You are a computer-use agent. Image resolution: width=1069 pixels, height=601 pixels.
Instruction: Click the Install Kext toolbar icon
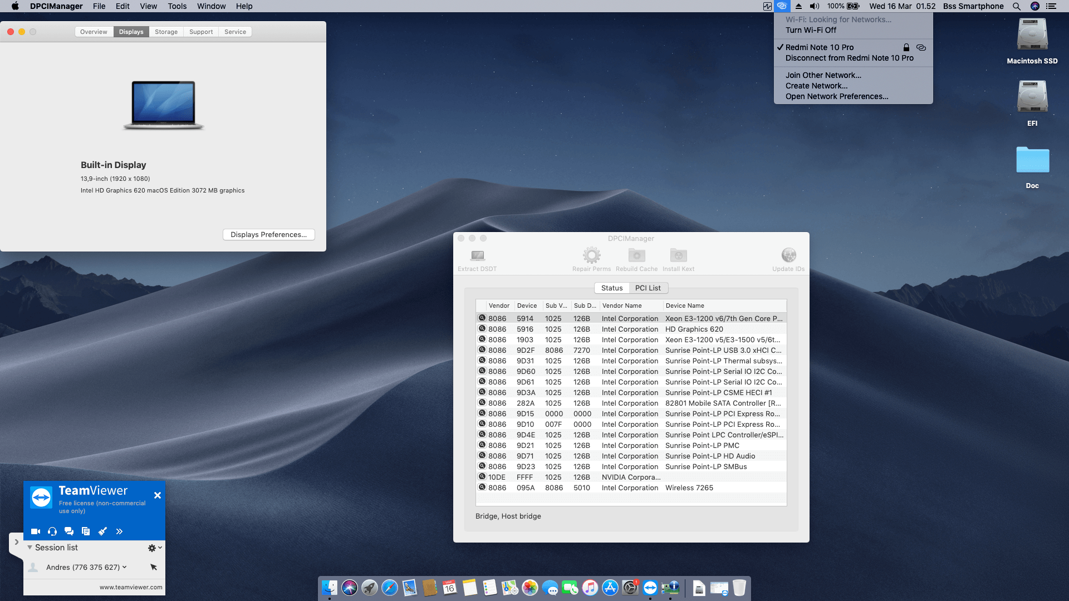[678, 255]
